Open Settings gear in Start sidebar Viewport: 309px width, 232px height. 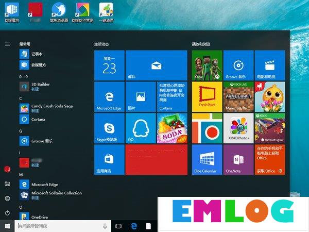coord(7,198)
